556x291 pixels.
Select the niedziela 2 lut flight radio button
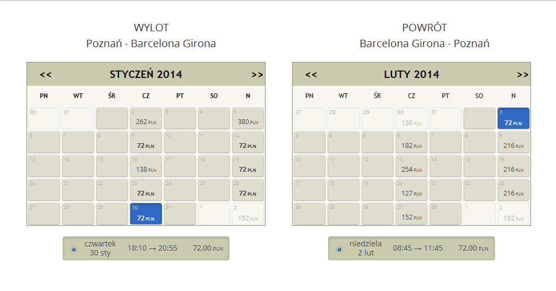339,250
